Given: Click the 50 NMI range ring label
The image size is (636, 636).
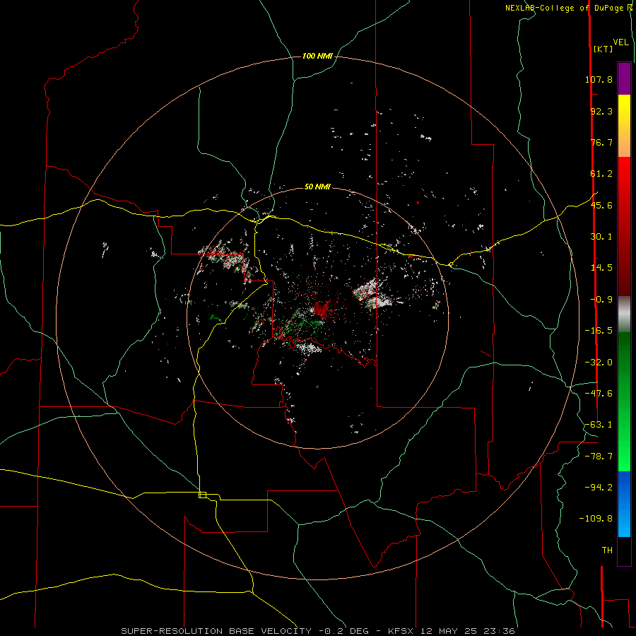Looking at the screenshot, I should pyautogui.click(x=317, y=187).
